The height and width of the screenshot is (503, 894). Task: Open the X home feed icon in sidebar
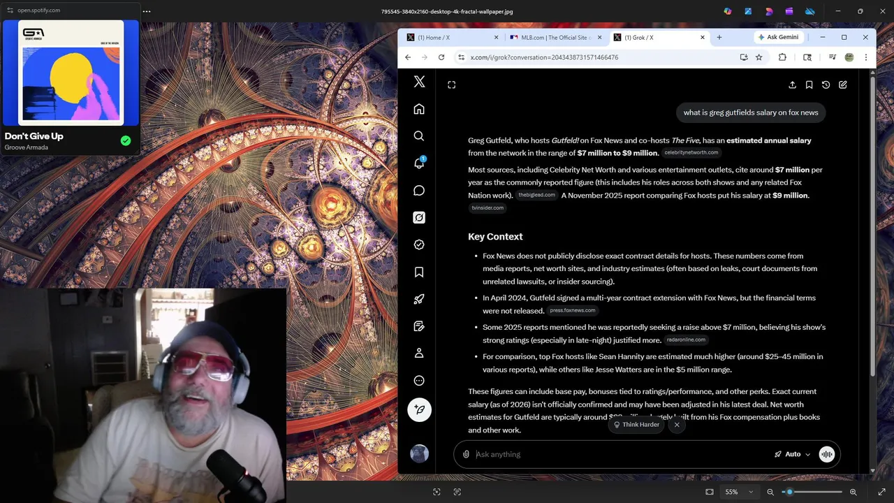419,109
